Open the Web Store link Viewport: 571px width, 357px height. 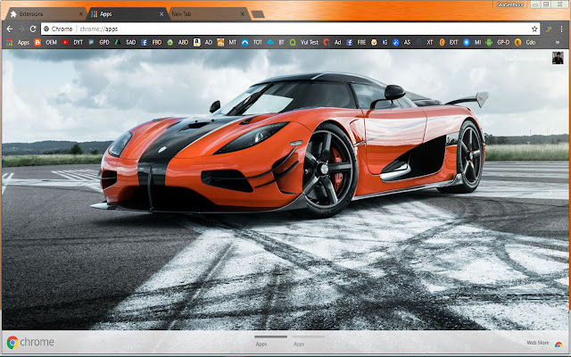coord(544,343)
